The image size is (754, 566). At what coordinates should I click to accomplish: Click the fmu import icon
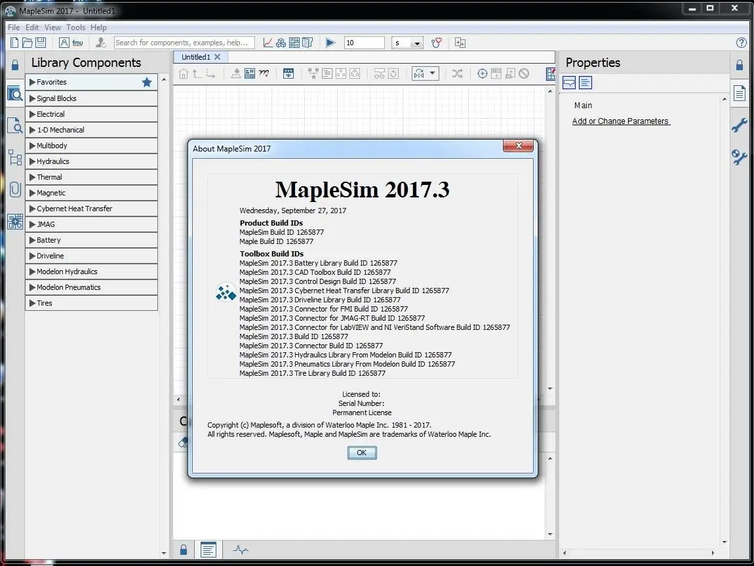(77, 43)
